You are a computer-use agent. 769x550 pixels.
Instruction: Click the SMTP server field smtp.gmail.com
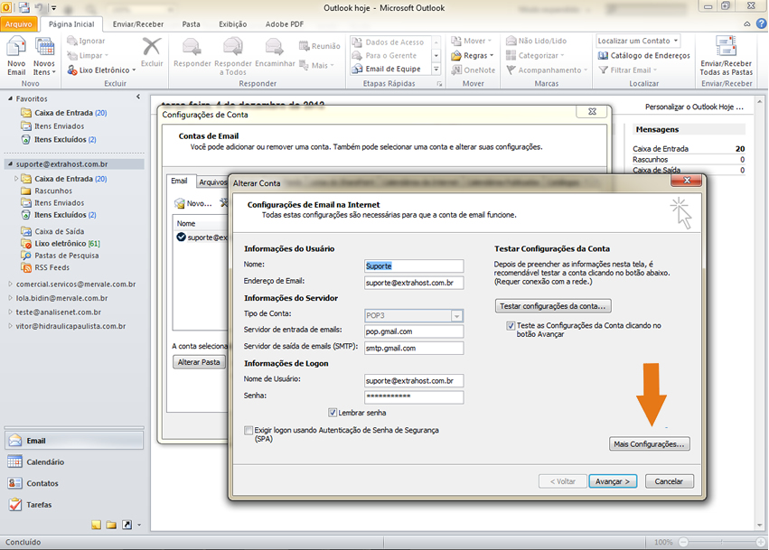point(414,349)
